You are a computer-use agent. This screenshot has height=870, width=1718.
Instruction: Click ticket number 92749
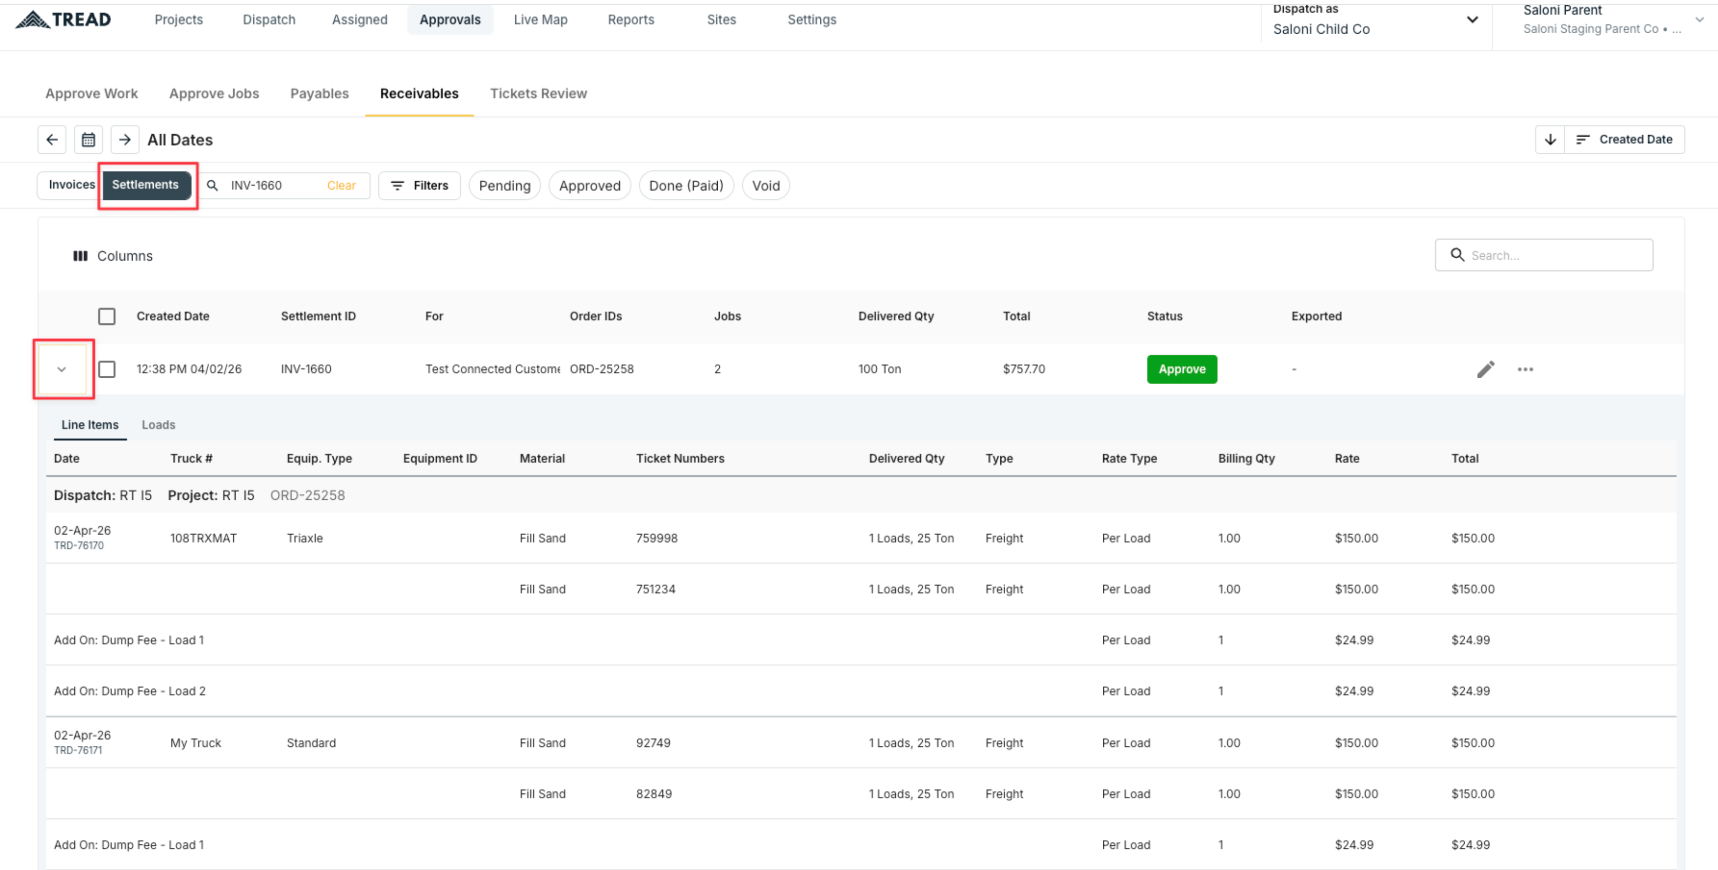coord(653,743)
